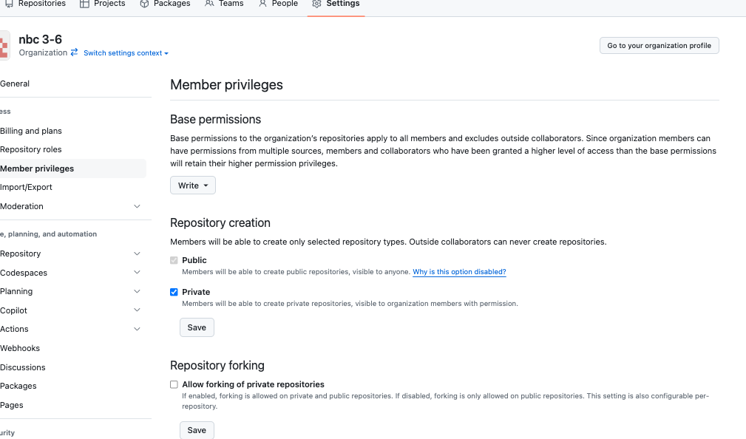The width and height of the screenshot is (746, 439).
Task: Click the People person icon
Action: coord(262,4)
